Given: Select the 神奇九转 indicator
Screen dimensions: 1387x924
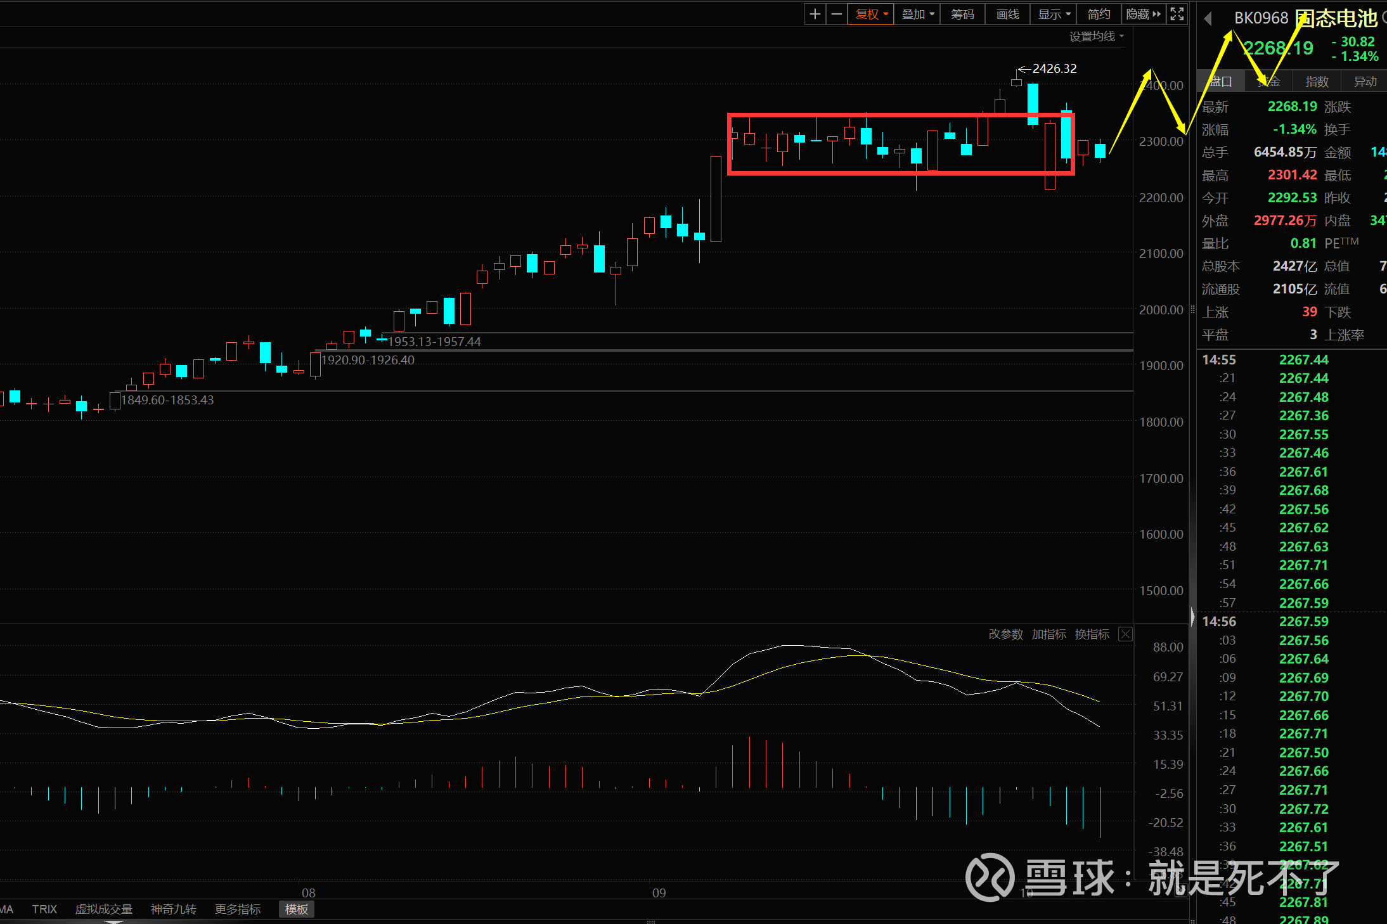Looking at the screenshot, I should point(173,909).
